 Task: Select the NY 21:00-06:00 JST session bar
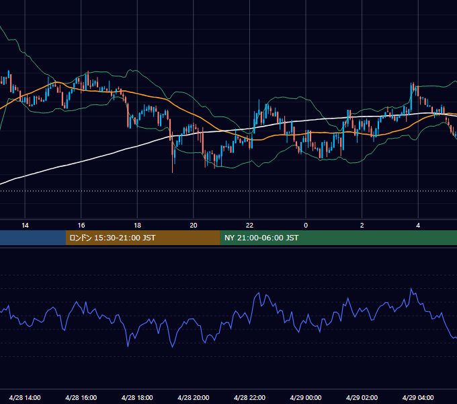click(x=338, y=238)
